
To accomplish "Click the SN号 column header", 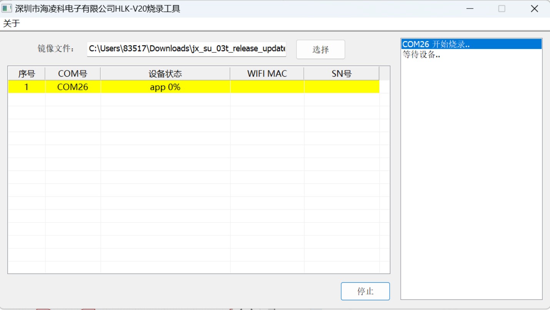I will point(342,74).
